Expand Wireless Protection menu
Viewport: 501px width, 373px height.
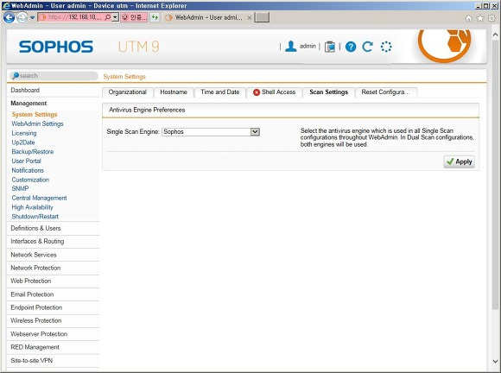[36, 320]
